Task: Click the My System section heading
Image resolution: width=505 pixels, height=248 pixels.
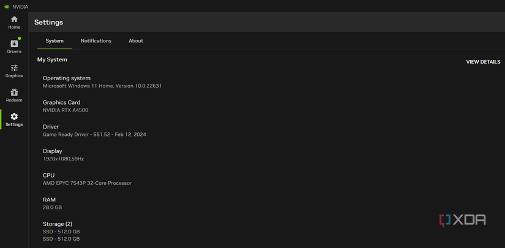Action: click(52, 59)
